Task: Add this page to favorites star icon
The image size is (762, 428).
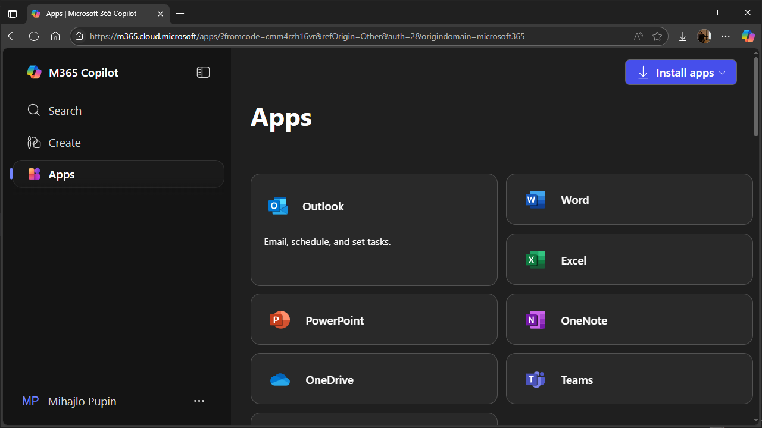Action: coord(657,36)
